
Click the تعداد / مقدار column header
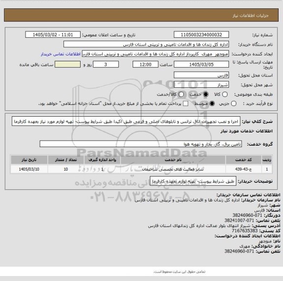[x=66, y=159]
